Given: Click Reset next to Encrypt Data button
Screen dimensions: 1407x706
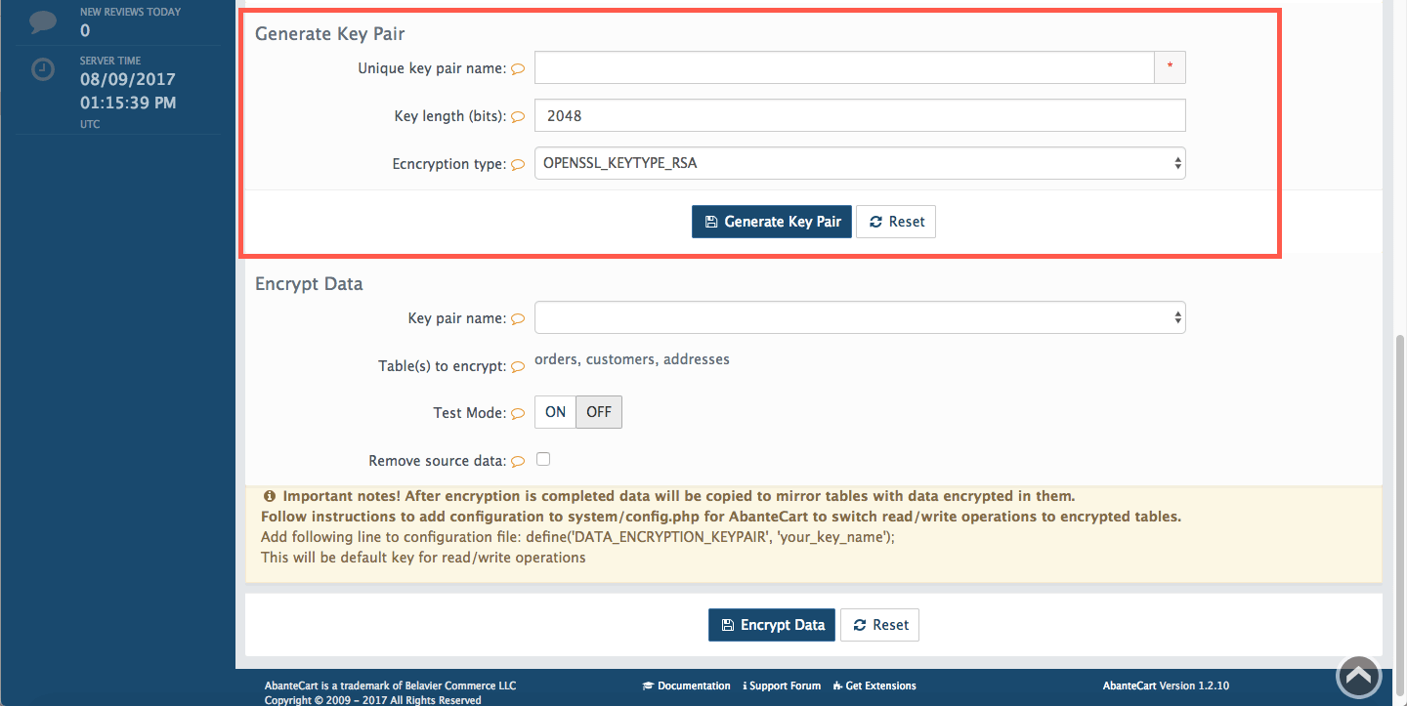Looking at the screenshot, I should tap(879, 625).
